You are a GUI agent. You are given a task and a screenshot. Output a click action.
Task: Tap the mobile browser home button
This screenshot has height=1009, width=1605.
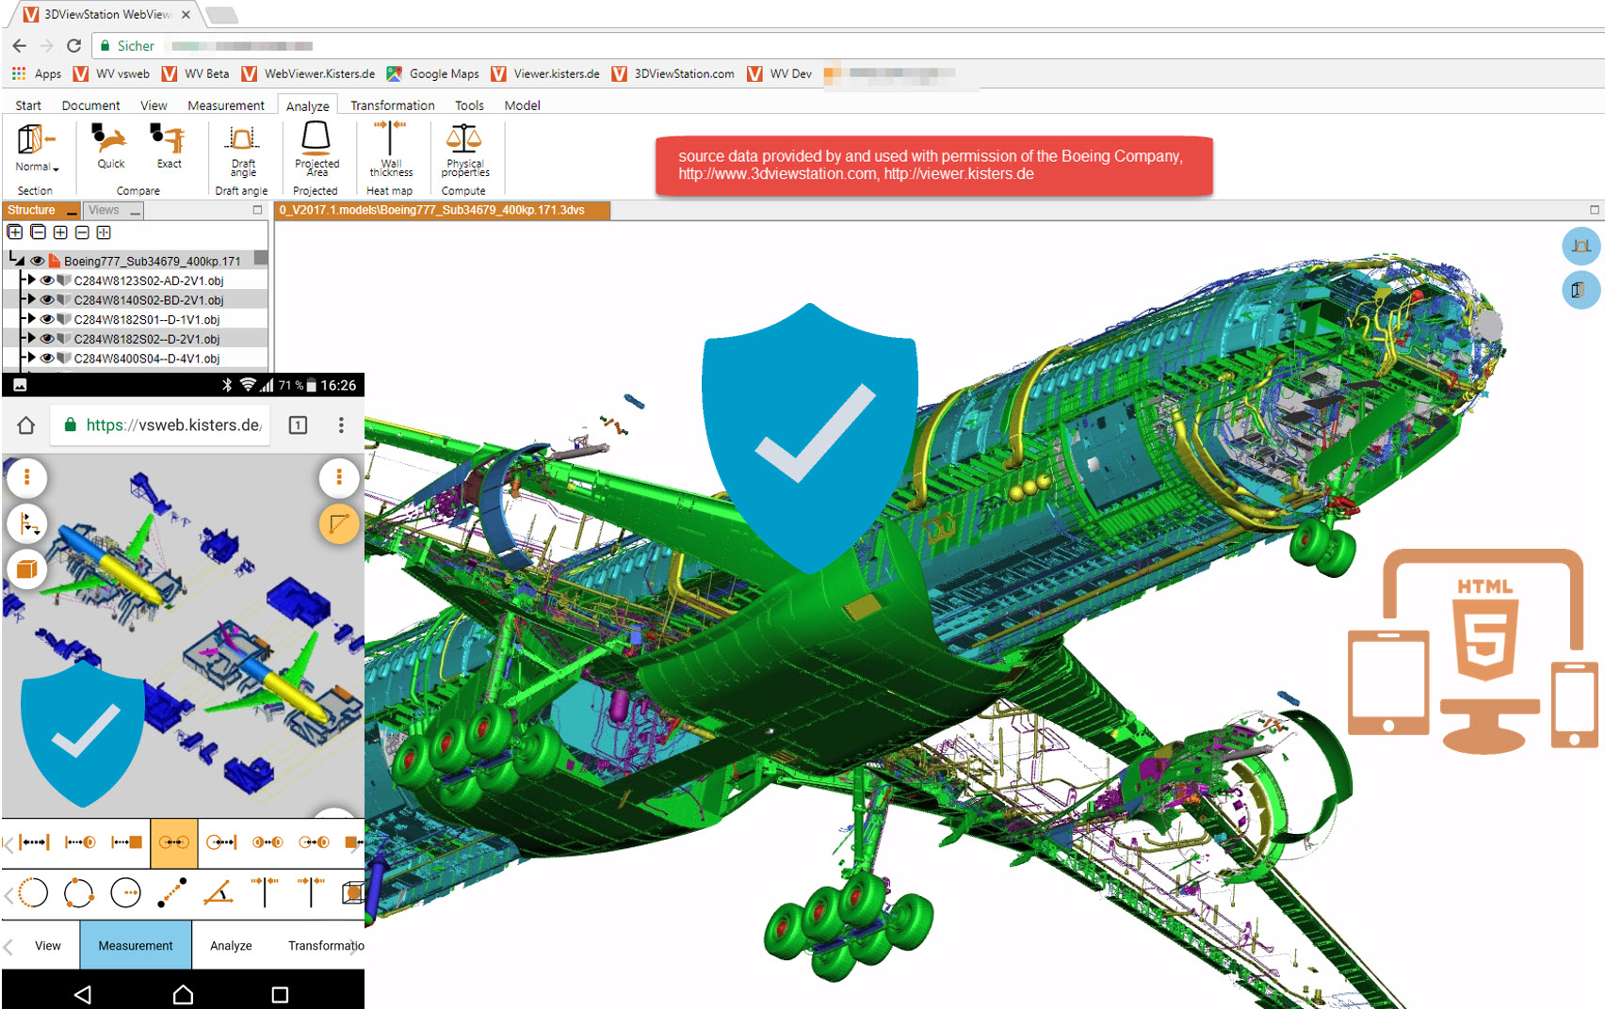pos(26,425)
